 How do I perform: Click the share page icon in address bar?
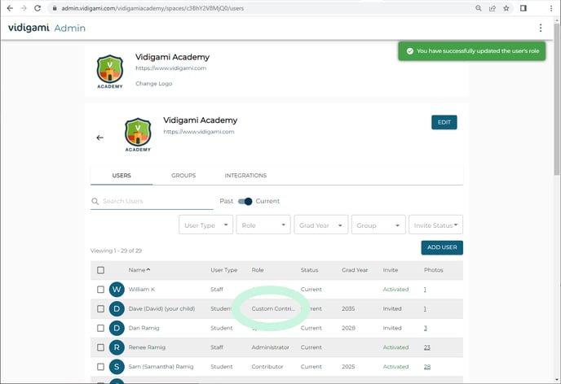tap(493, 8)
